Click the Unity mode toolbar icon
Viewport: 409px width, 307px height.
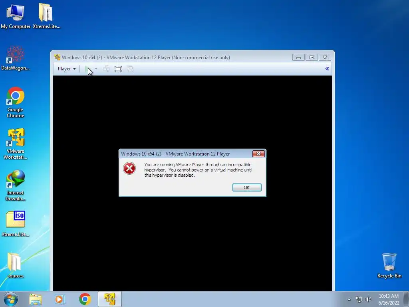[x=130, y=69]
